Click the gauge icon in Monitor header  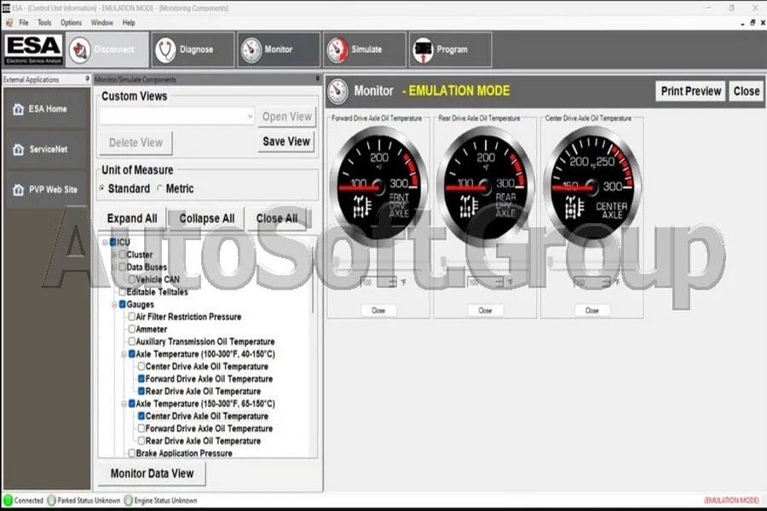tap(338, 91)
